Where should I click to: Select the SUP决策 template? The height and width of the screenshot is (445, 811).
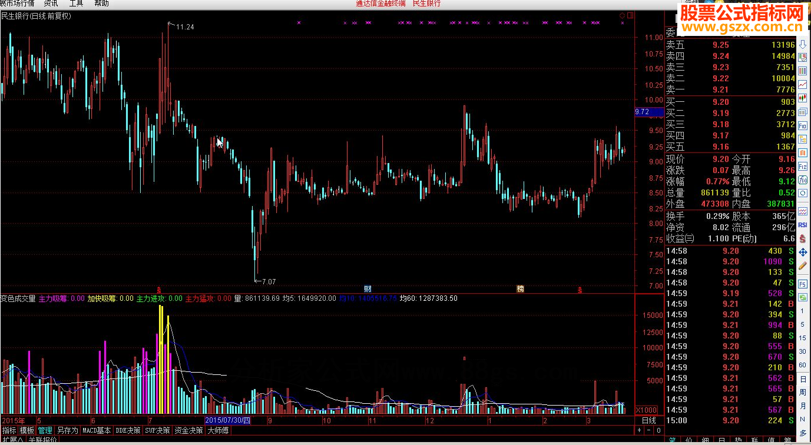point(157,430)
